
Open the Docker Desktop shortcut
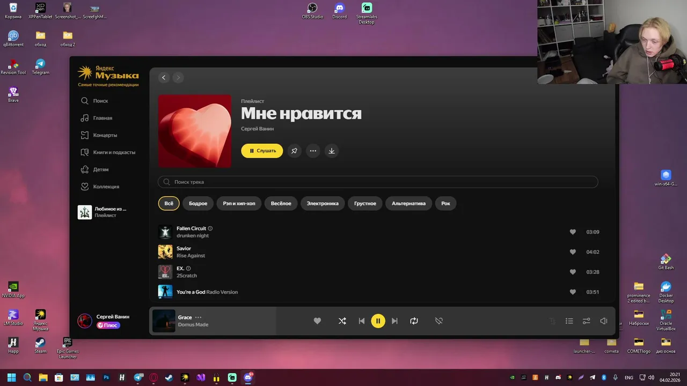[x=666, y=293]
